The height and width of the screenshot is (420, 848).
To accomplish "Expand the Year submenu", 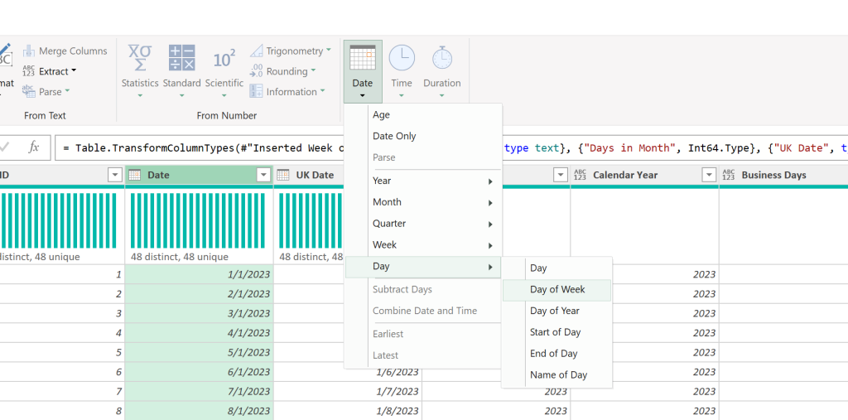I will 423,181.
